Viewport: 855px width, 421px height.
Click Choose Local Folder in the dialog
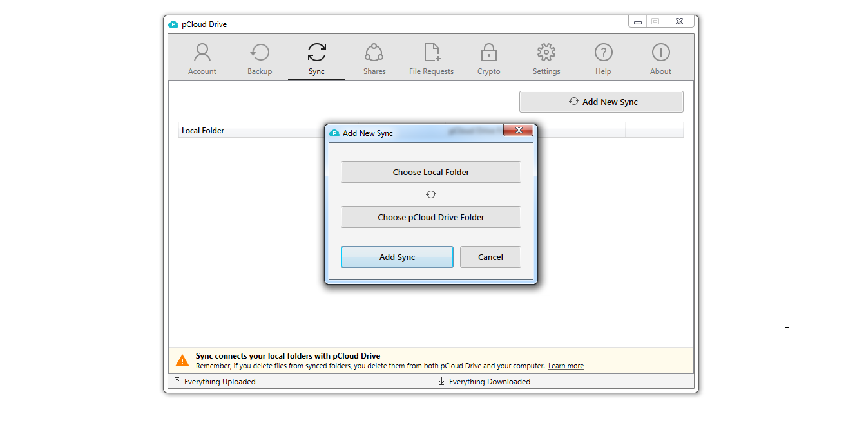[431, 172]
